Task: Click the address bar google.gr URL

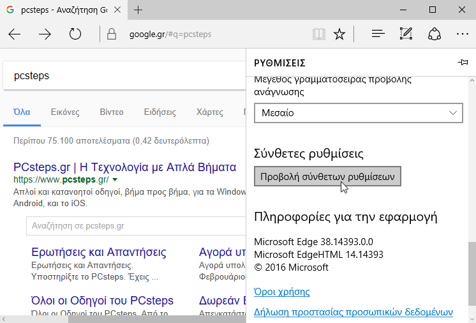Action: point(170,34)
